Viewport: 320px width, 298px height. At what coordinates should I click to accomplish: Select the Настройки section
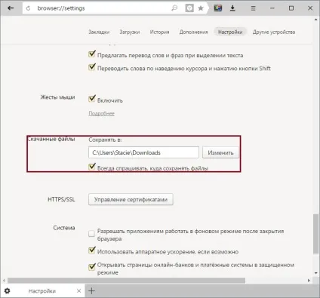(230, 32)
